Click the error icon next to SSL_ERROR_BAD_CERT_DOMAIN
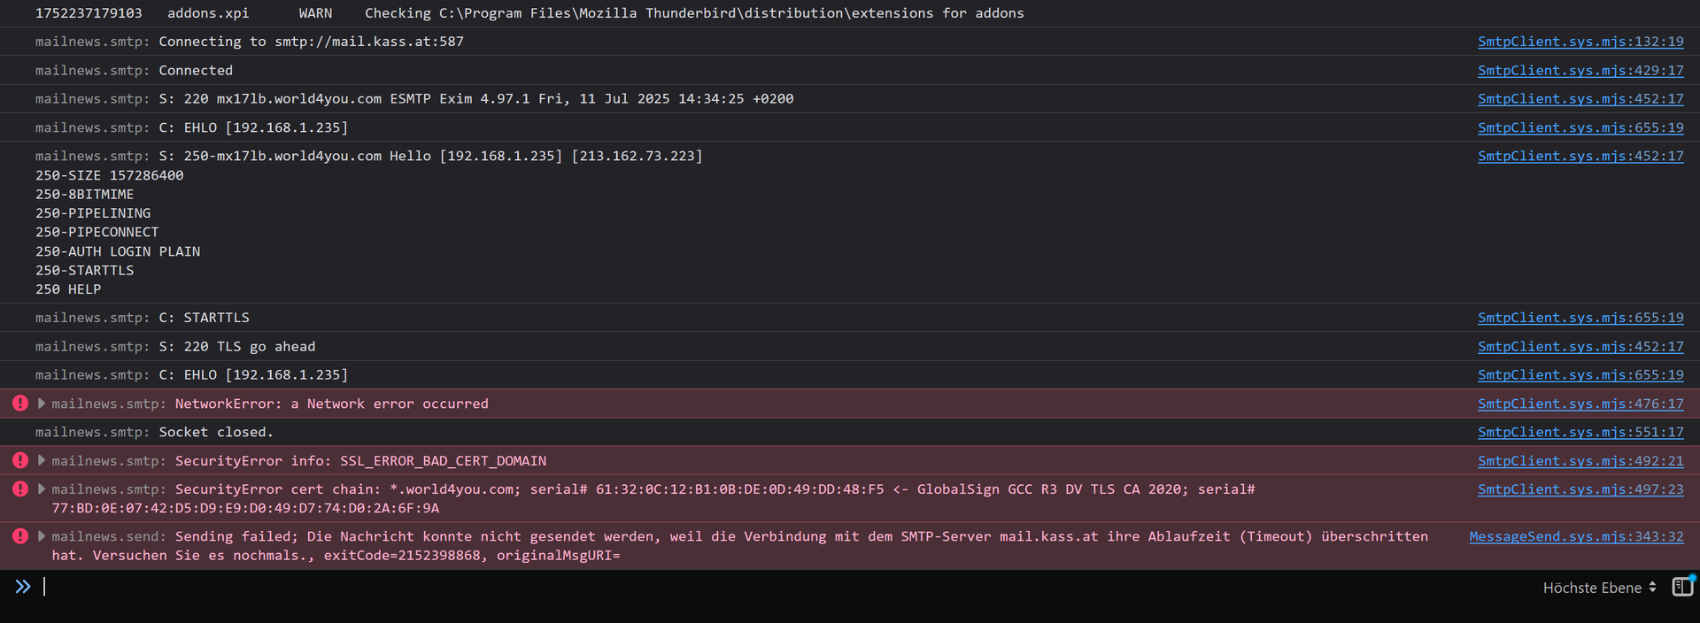Screen dimensions: 1700x623 point(20,460)
